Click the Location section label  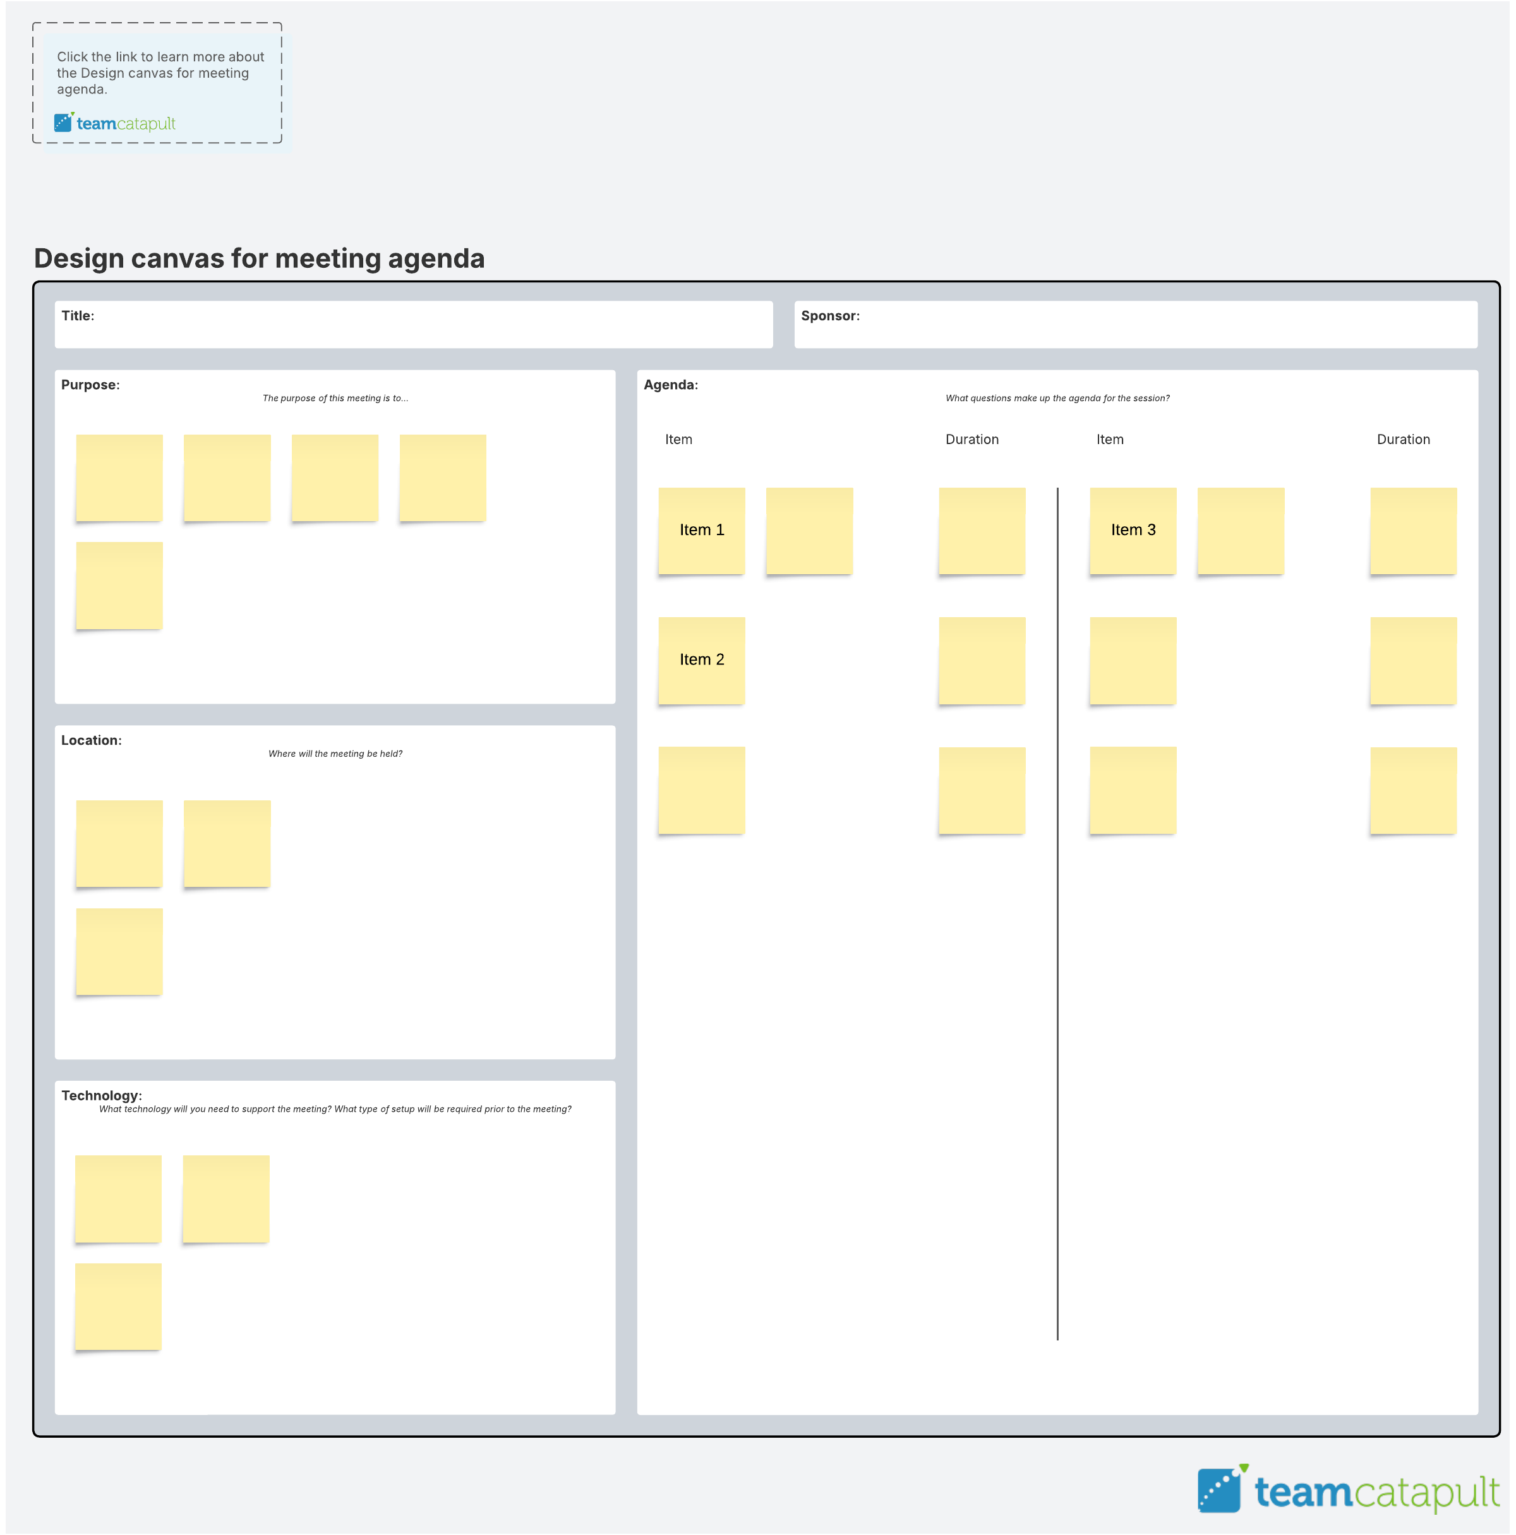(92, 740)
